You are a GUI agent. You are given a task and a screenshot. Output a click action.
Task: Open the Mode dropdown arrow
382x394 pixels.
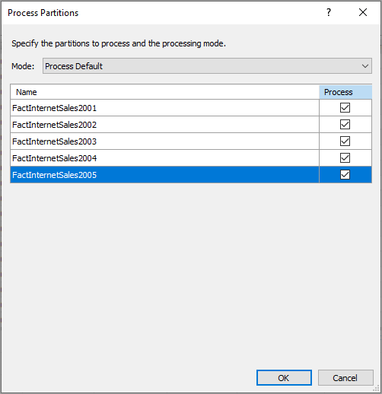pos(365,66)
